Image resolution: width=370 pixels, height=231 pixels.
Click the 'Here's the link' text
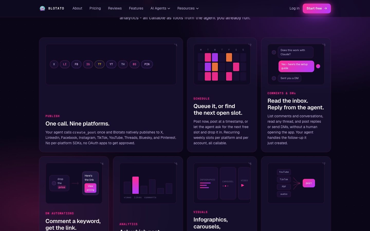click(89, 178)
